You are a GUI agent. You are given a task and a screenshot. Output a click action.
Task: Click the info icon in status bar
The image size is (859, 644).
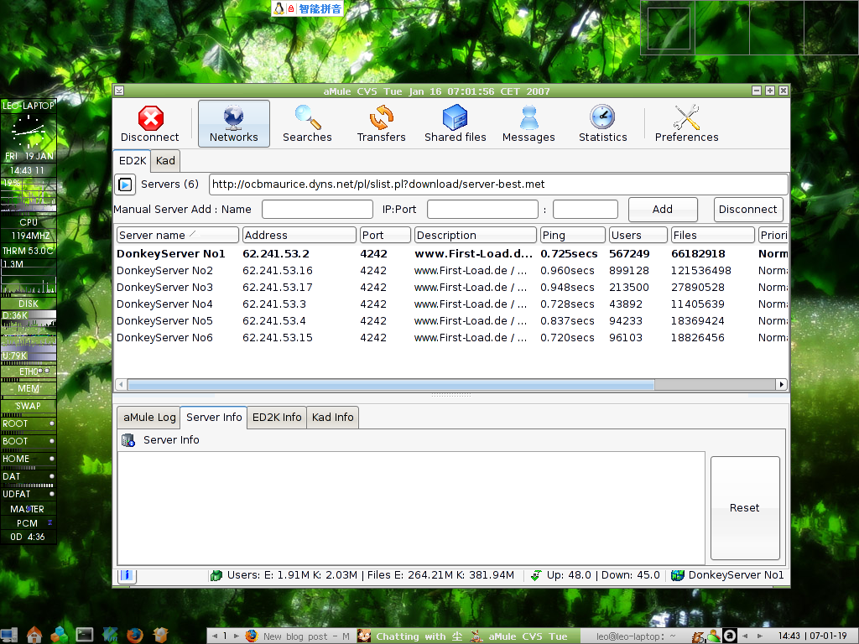[x=127, y=575]
